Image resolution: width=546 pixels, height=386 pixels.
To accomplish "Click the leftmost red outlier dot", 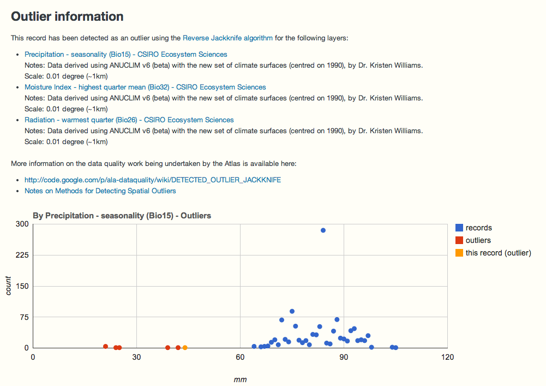I will click(105, 346).
